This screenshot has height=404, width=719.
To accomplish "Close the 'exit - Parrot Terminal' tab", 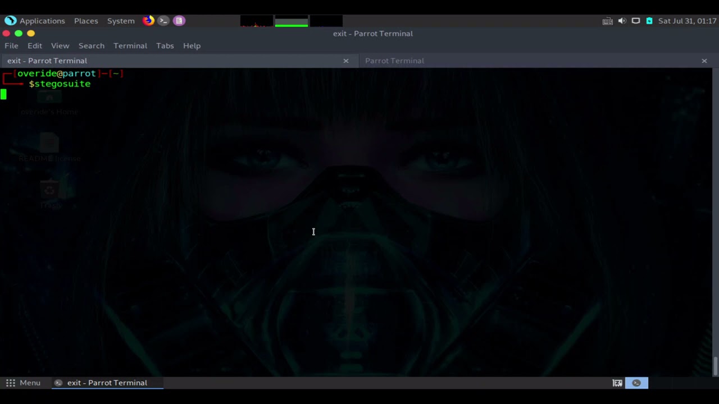I will 346,61.
